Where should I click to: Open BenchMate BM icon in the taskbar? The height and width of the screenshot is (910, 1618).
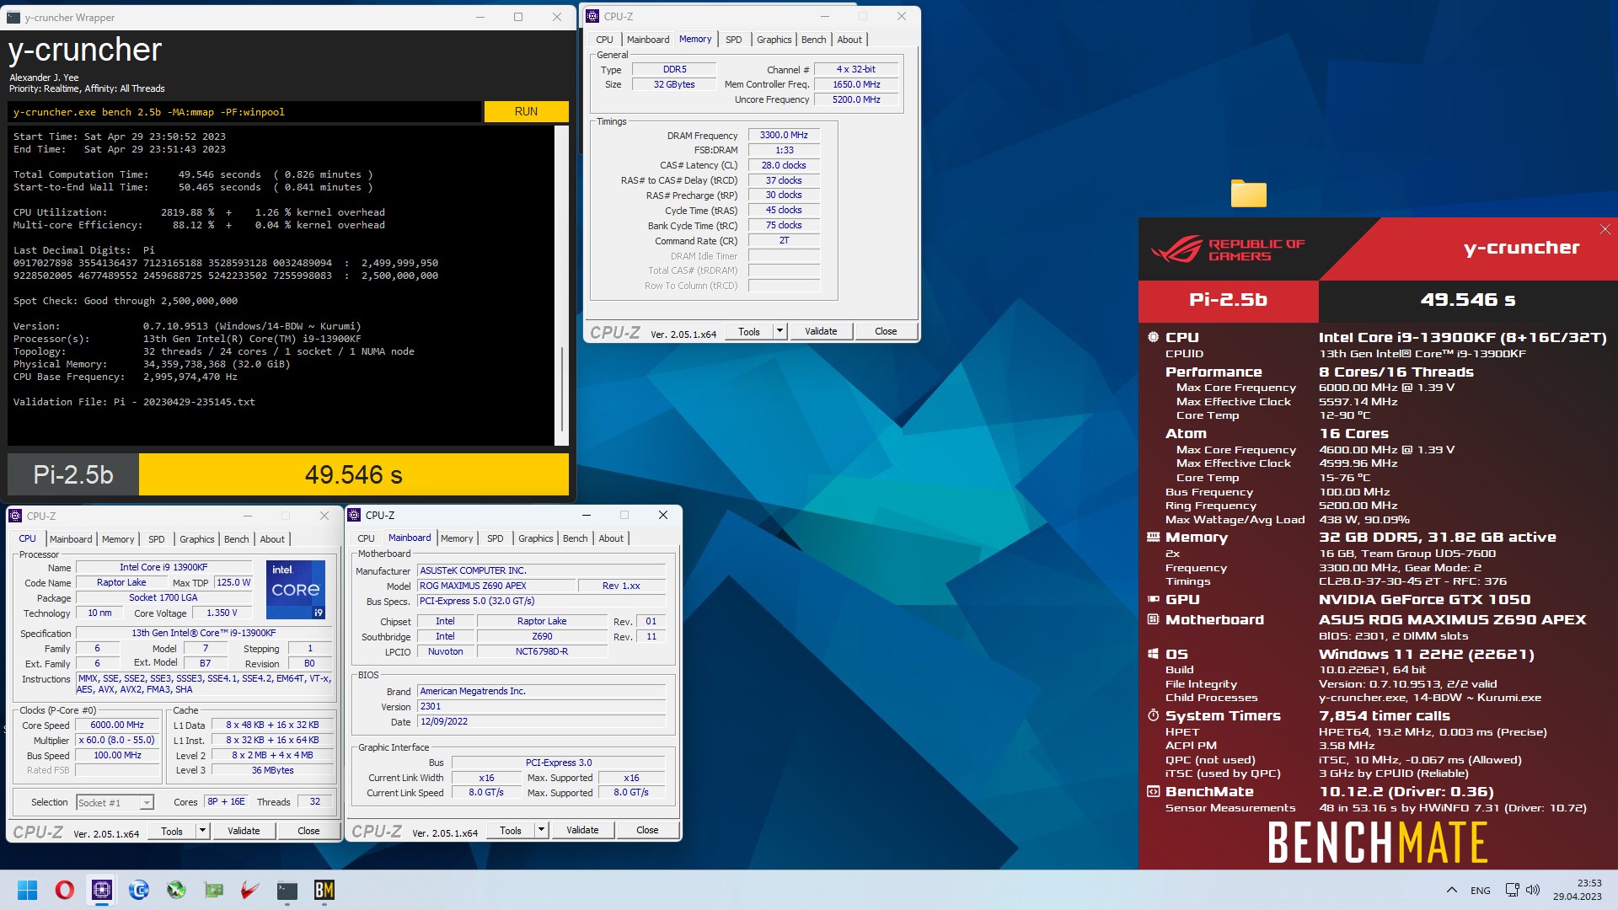pos(324,890)
